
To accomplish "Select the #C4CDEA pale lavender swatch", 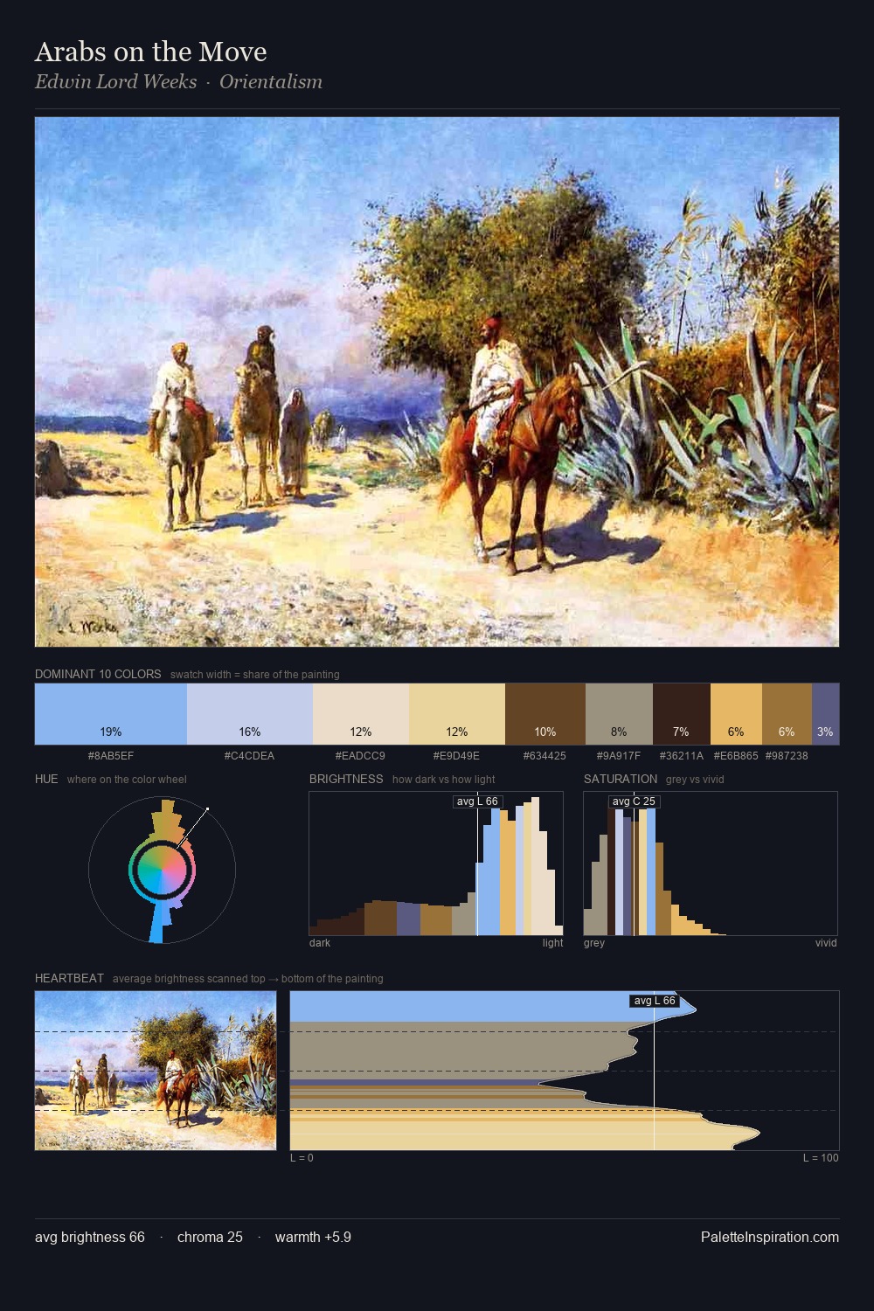I will click(x=250, y=714).
